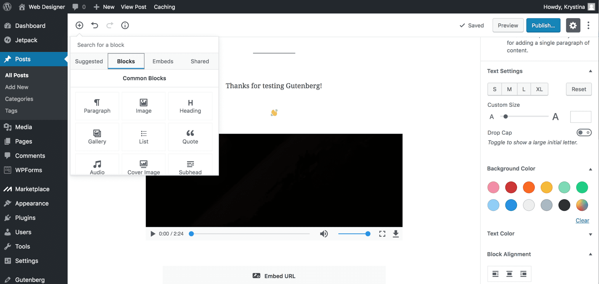Download the video with the download icon

pos(395,234)
